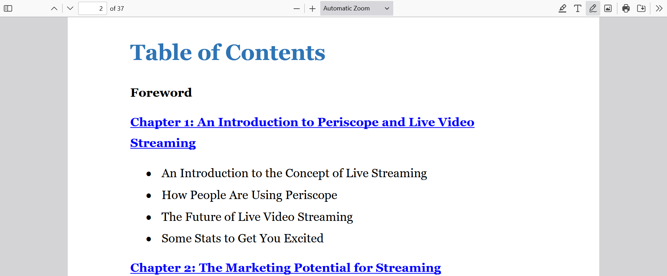Select the Add Text tool
667x276 pixels.
(577, 8)
